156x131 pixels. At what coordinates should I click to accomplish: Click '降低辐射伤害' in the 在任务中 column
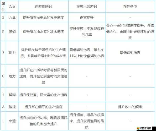point(130,53)
